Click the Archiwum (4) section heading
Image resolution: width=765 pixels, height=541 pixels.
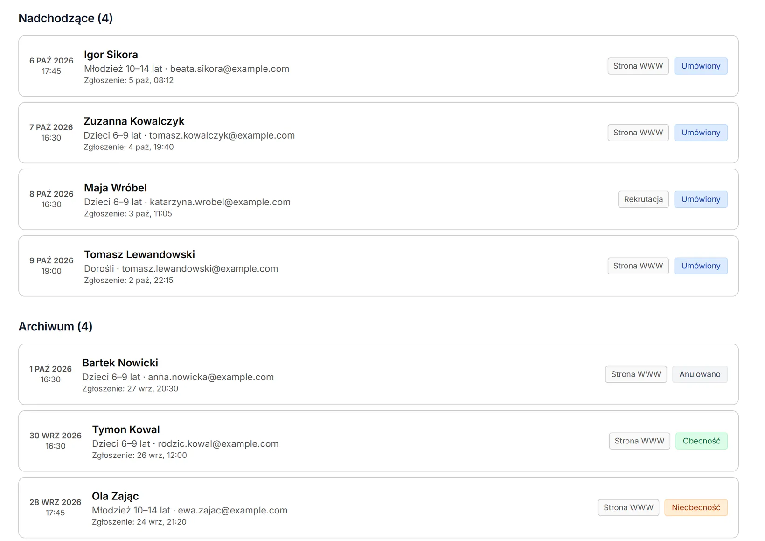pos(56,326)
